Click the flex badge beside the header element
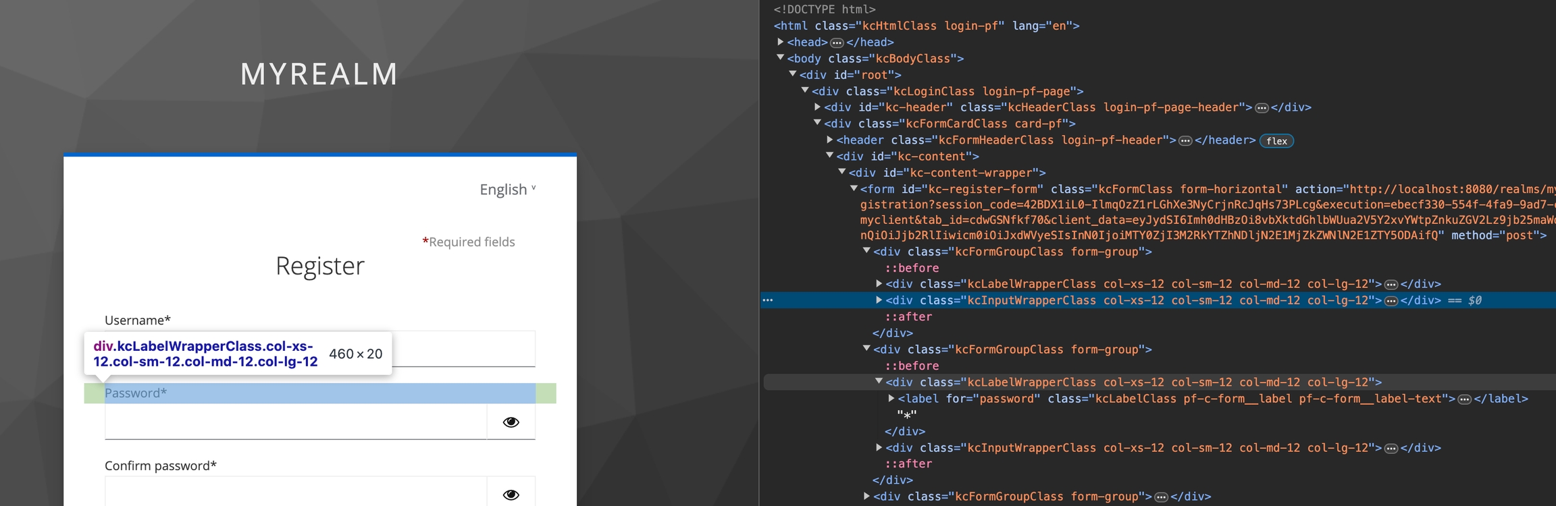 click(1276, 141)
